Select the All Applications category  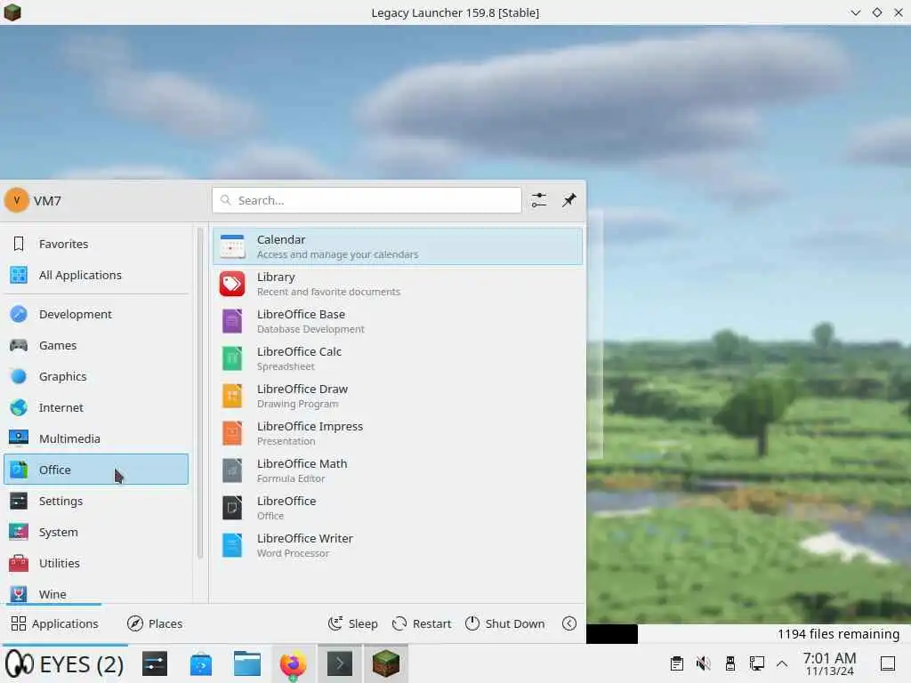[96, 275]
